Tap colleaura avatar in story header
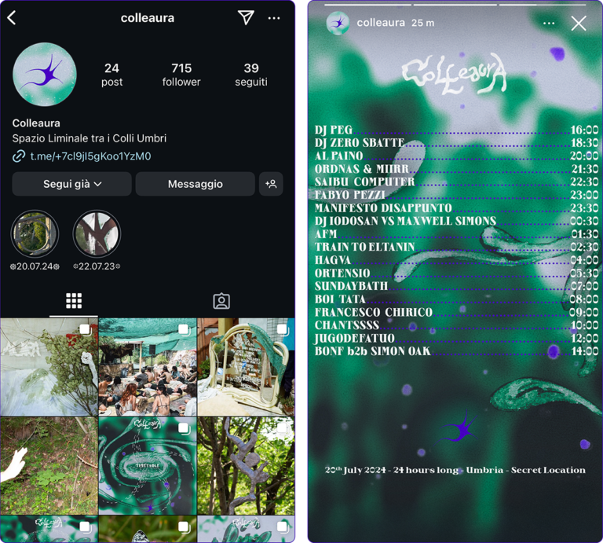Viewport: 603px width, 543px height. (x=338, y=23)
